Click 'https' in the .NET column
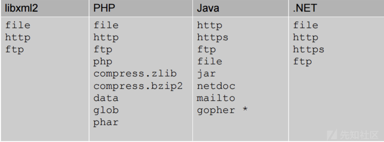The height and width of the screenshot is (142, 384). tap(308, 50)
